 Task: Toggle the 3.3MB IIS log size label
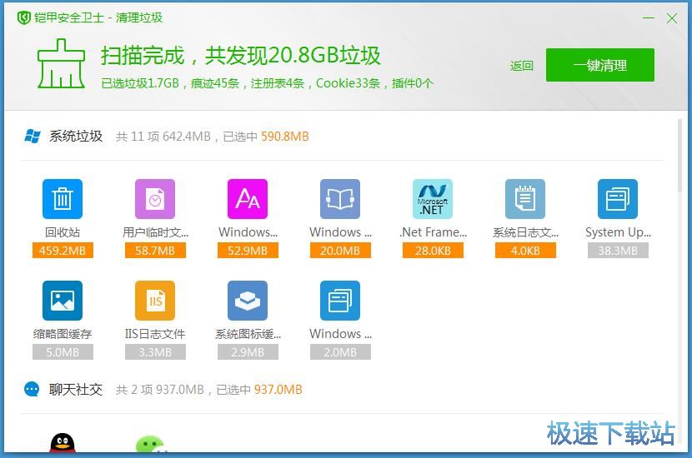[x=155, y=352]
